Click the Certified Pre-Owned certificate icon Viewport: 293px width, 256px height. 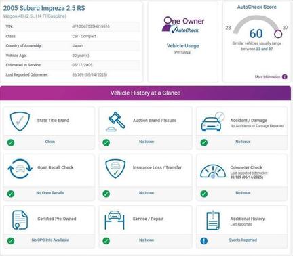(20, 220)
